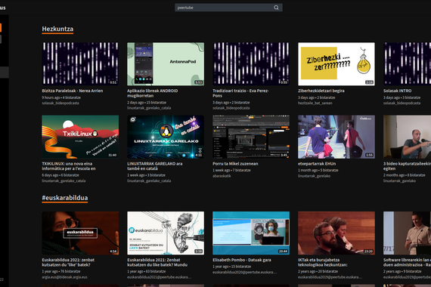431x287 pixels.
Task: Open channel euskarabildua2020@peertube.euskara
Action: coord(245,272)
